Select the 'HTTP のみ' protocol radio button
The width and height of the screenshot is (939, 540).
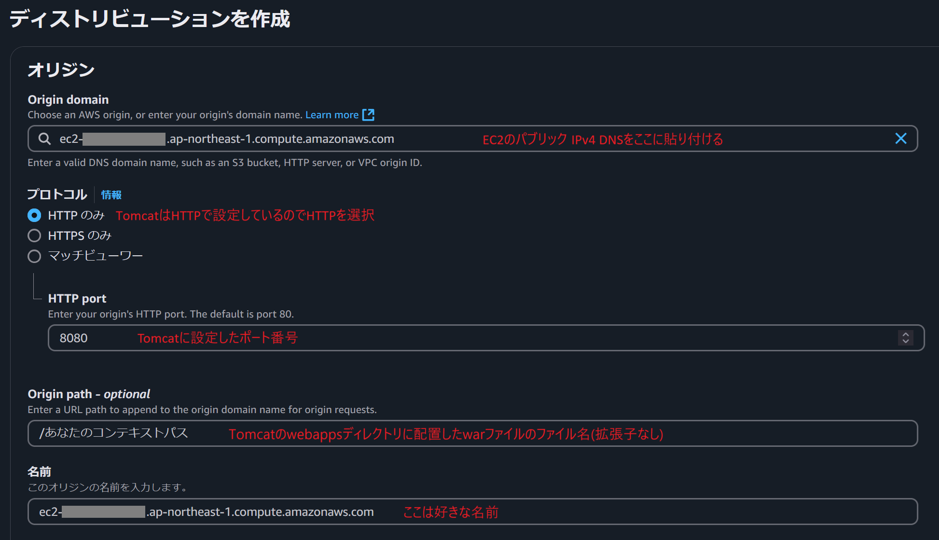point(34,215)
